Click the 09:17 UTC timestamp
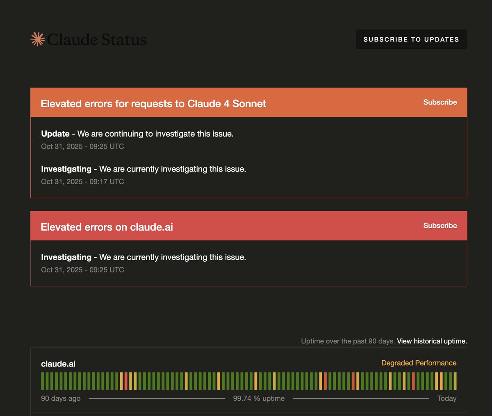492x416 pixels. tap(82, 181)
